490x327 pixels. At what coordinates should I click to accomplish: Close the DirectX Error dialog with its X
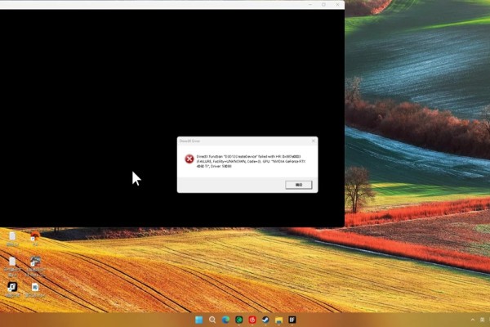[x=313, y=141]
